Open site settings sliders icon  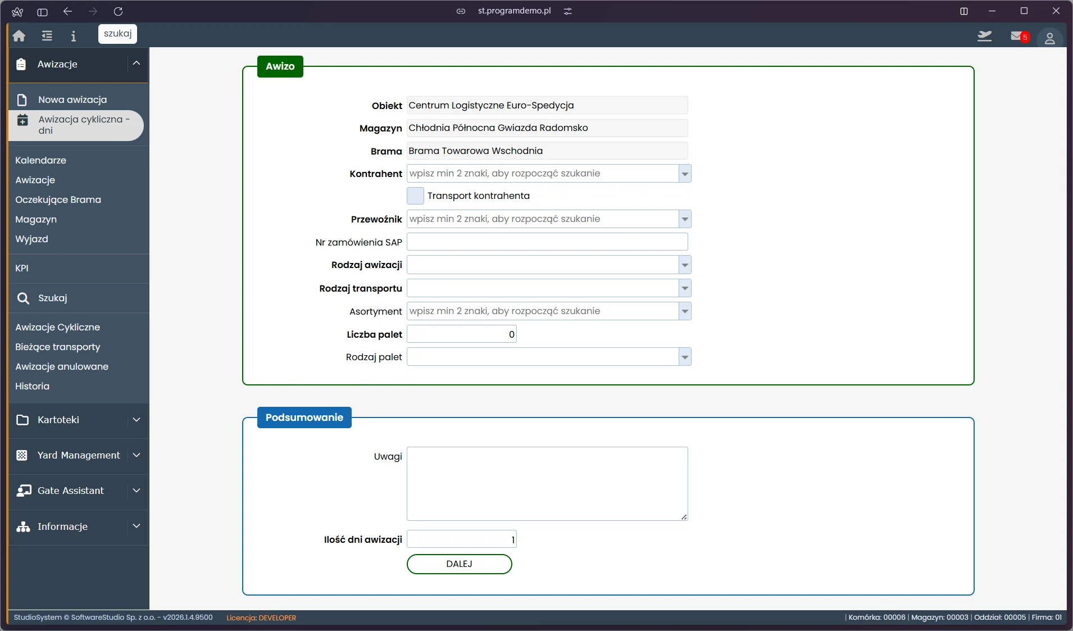pos(568,11)
